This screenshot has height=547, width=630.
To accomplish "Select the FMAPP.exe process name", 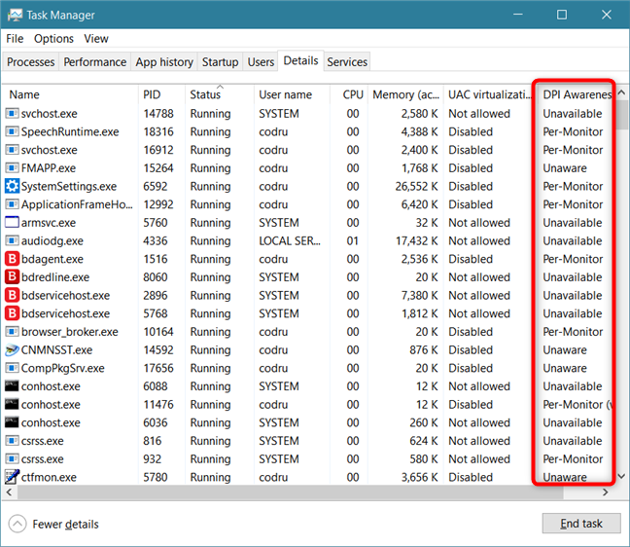I will (x=49, y=167).
